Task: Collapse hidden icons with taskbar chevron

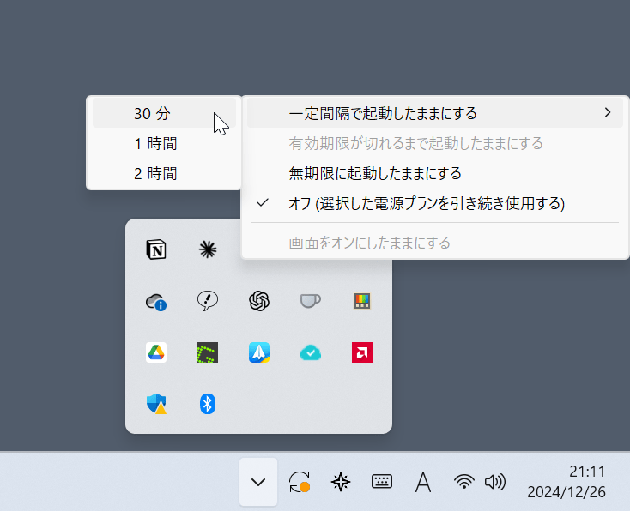Action: click(258, 482)
